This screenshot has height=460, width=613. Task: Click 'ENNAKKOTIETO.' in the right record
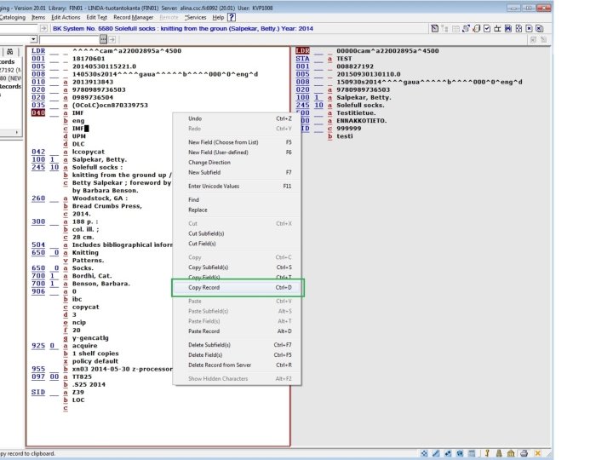tap(362, 121)
